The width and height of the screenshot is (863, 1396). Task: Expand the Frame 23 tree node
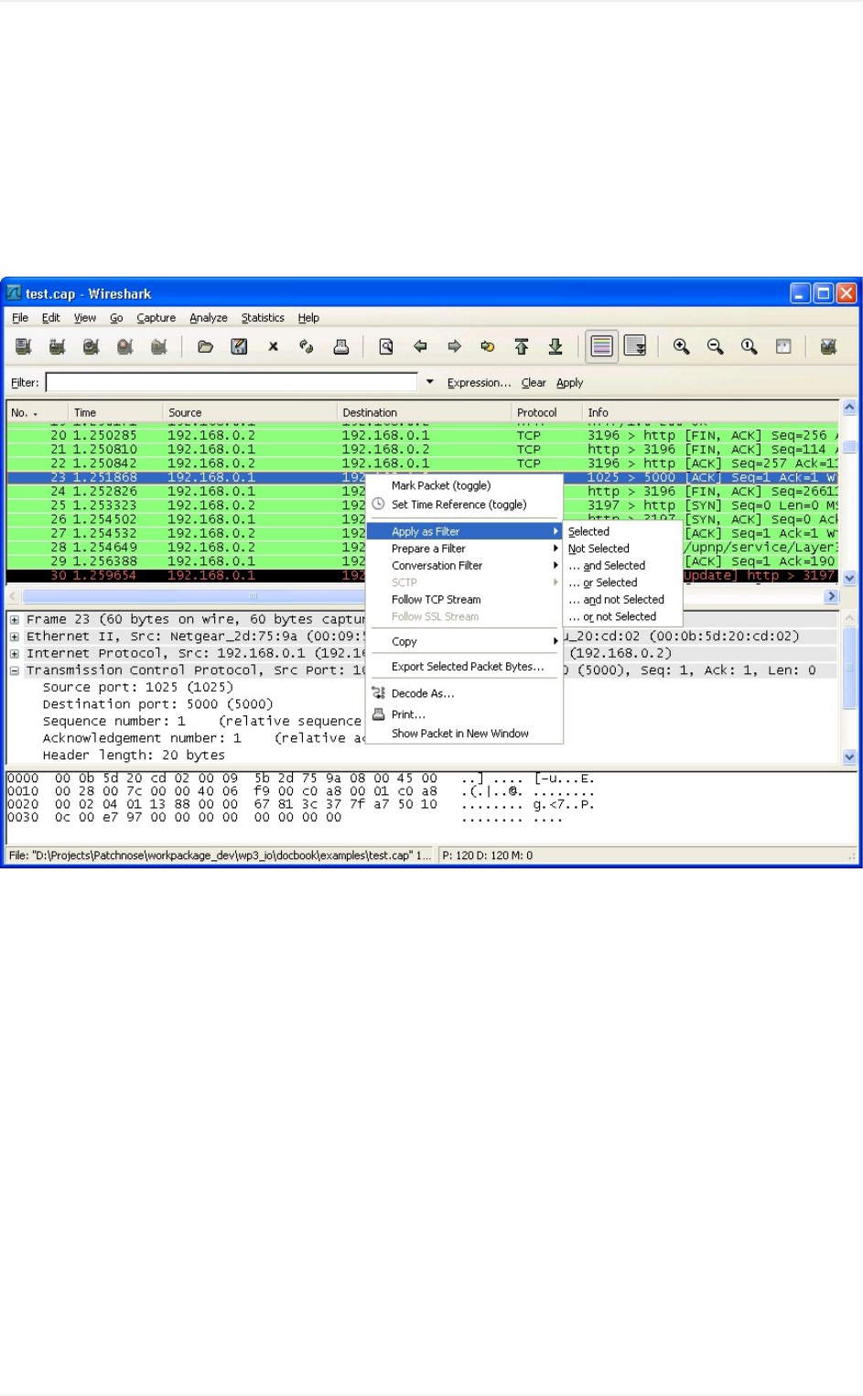(15, 619)
